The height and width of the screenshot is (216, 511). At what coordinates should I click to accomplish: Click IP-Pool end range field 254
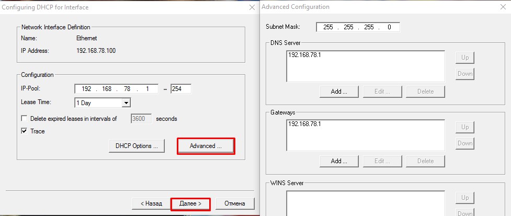pyautogui.click(x=181, y=89)
